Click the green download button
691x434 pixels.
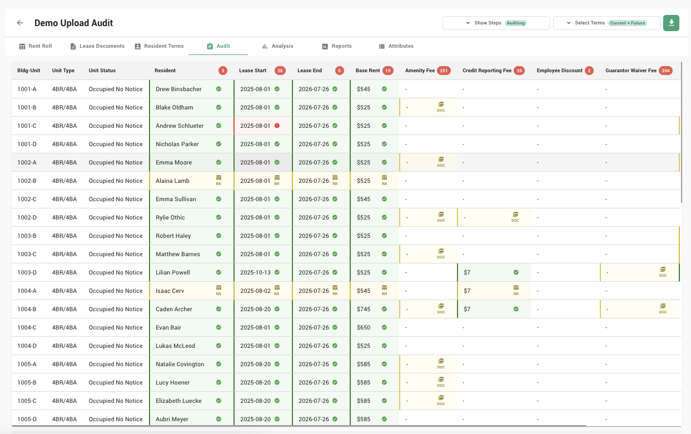(671, 23)
